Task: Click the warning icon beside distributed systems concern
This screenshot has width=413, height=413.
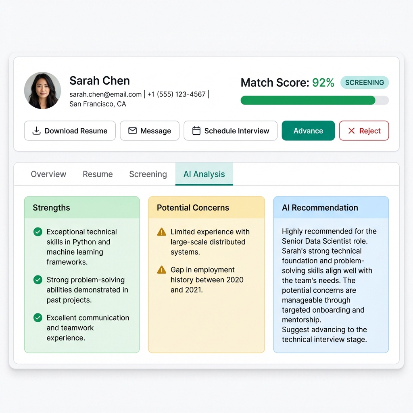Action: (162, 232)
